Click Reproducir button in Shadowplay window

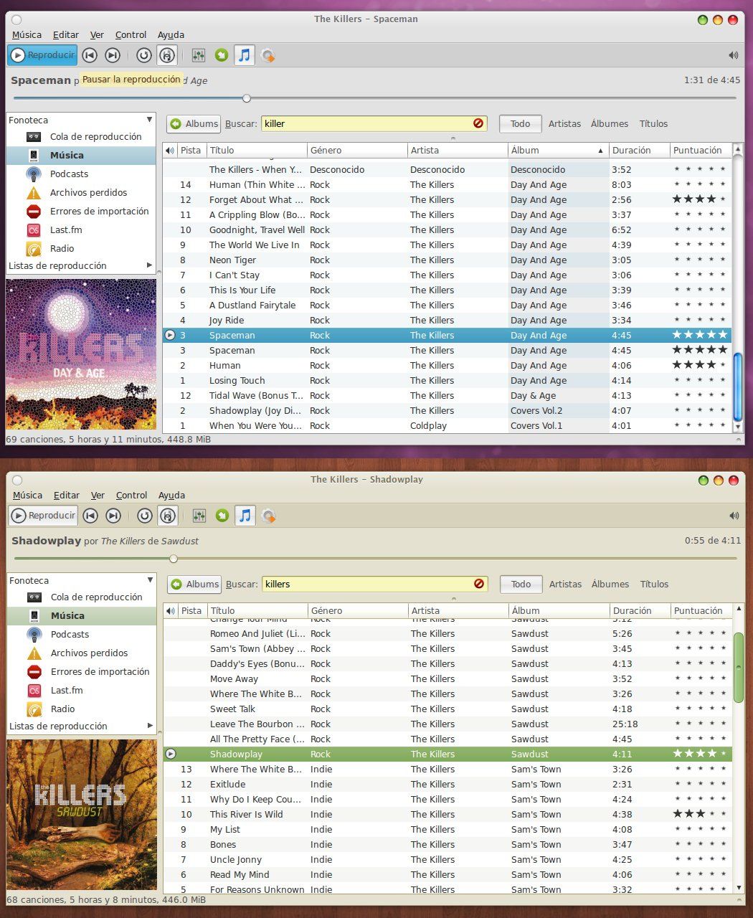coord(43,516)
